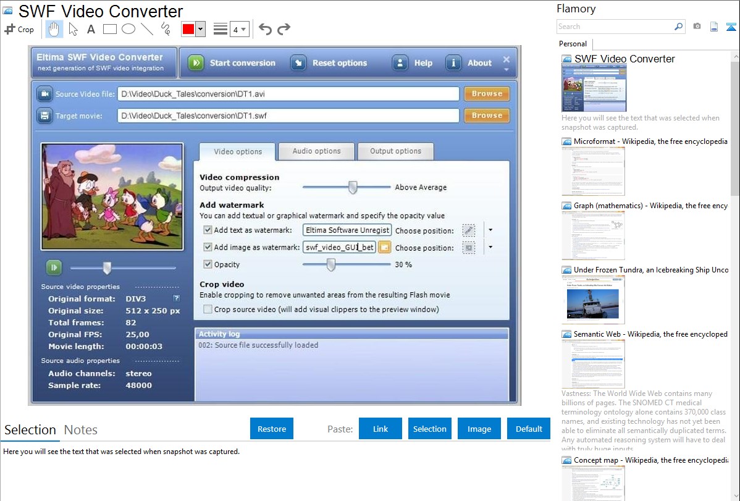The image size is (740, 501).
Task: Click the paste Link button
Action: (x=381, y=428)
